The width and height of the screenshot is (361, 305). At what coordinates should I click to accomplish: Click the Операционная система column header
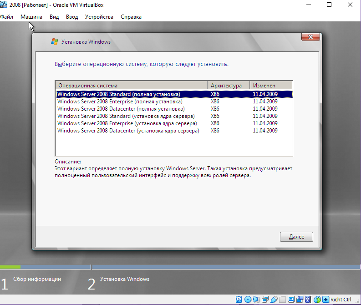pos(132,86)
